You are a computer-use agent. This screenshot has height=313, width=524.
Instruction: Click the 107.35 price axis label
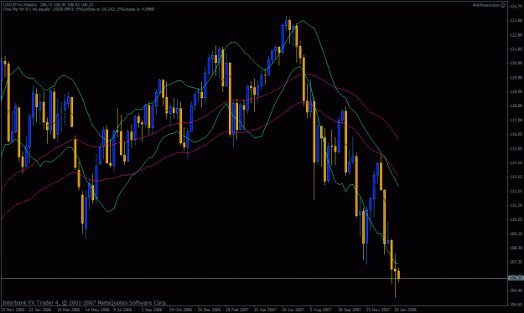[x=516, y=262]
